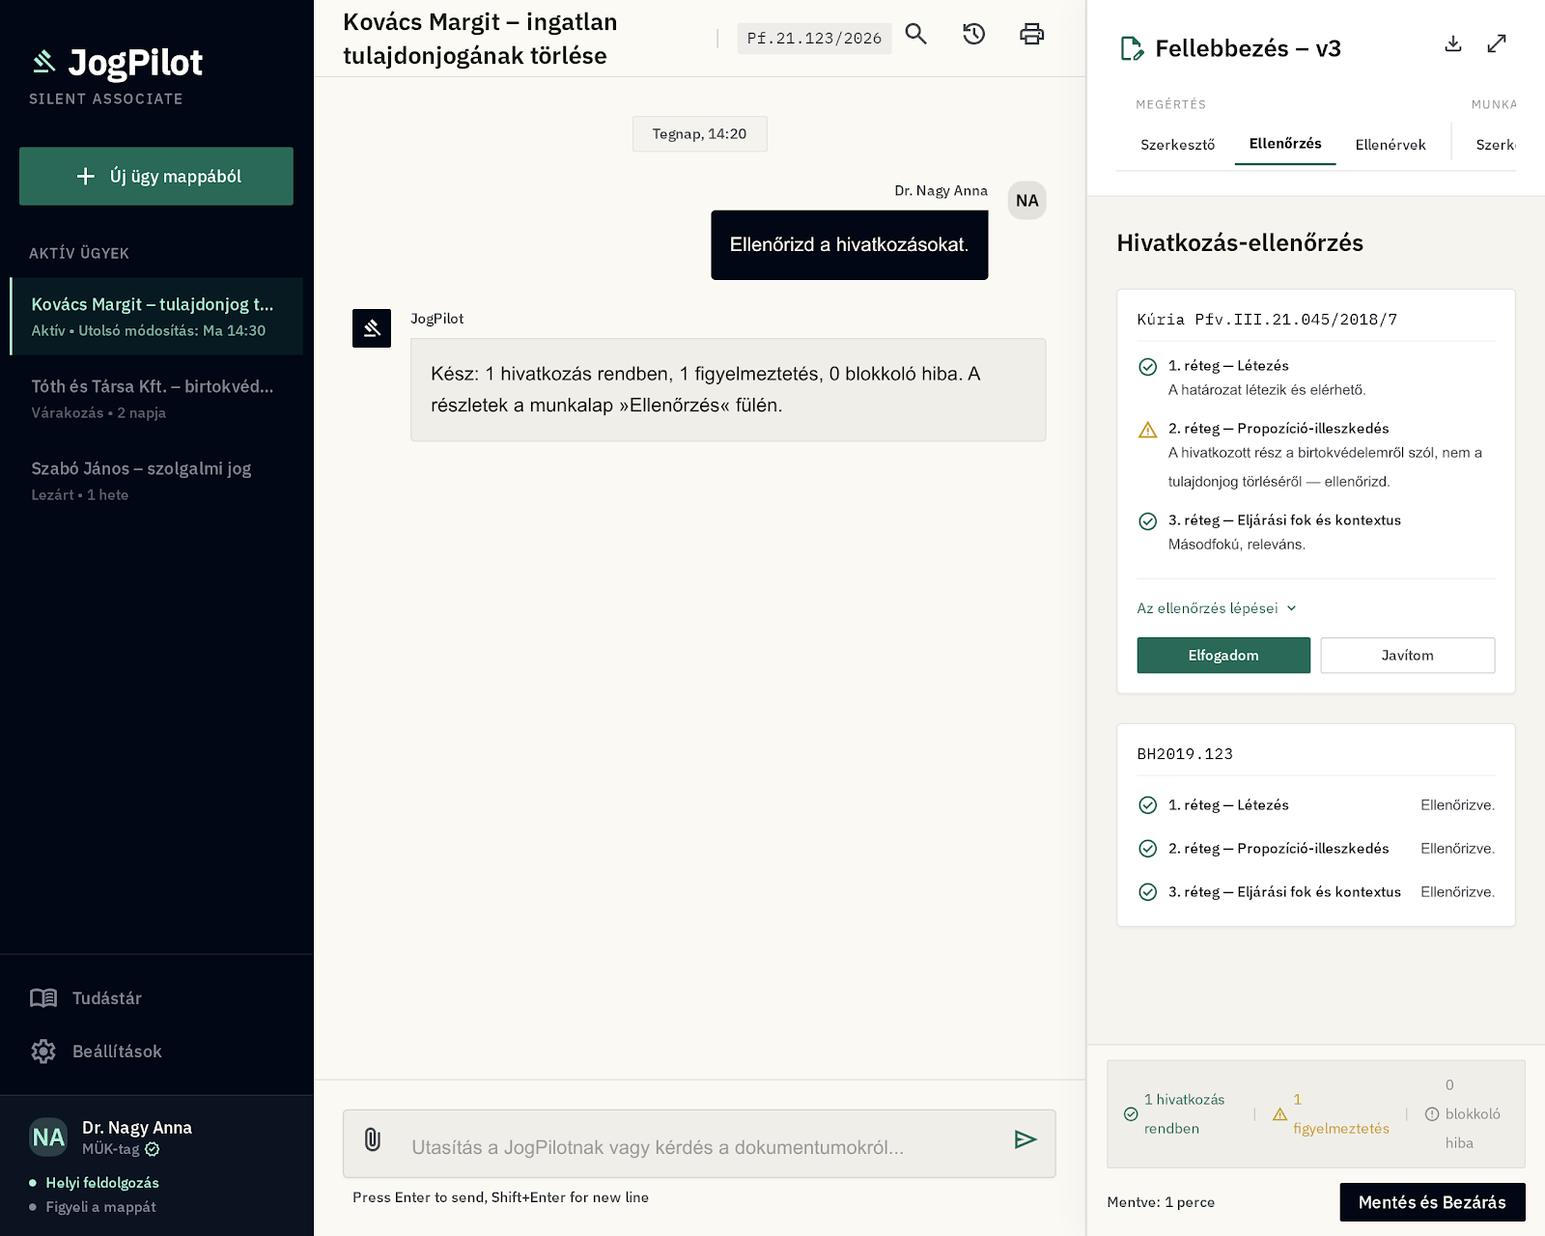Expand Az ellenőrzés lépései
Image resolution: width=1545 pixels, height=1236 pixels.
click(x=1217, y=608)
